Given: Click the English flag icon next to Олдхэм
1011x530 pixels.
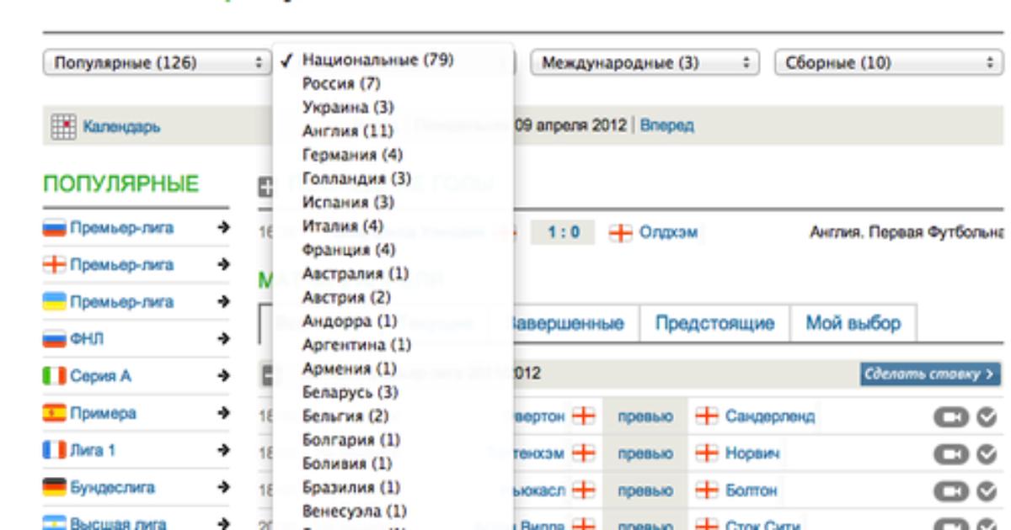Looking at the screenshot, I should click(620, 233).
